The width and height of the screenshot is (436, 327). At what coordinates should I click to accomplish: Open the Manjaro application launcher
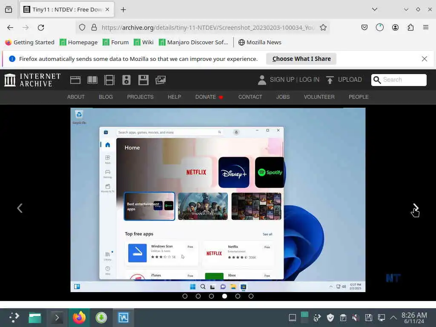14,317
